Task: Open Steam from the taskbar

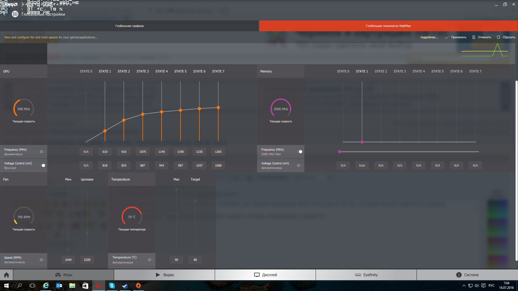Action: pos(125,286)
